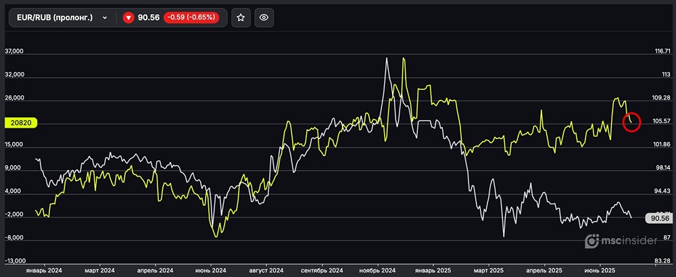Click the 37,000 left axis label

pos(14,51)
